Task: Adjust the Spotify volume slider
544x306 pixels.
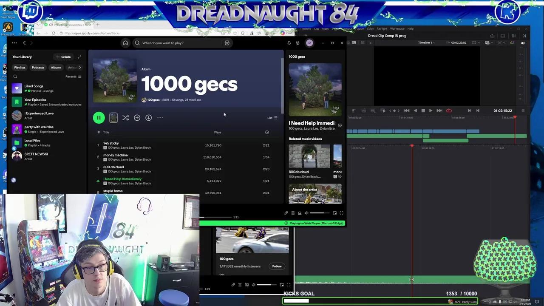Action: 319,213
